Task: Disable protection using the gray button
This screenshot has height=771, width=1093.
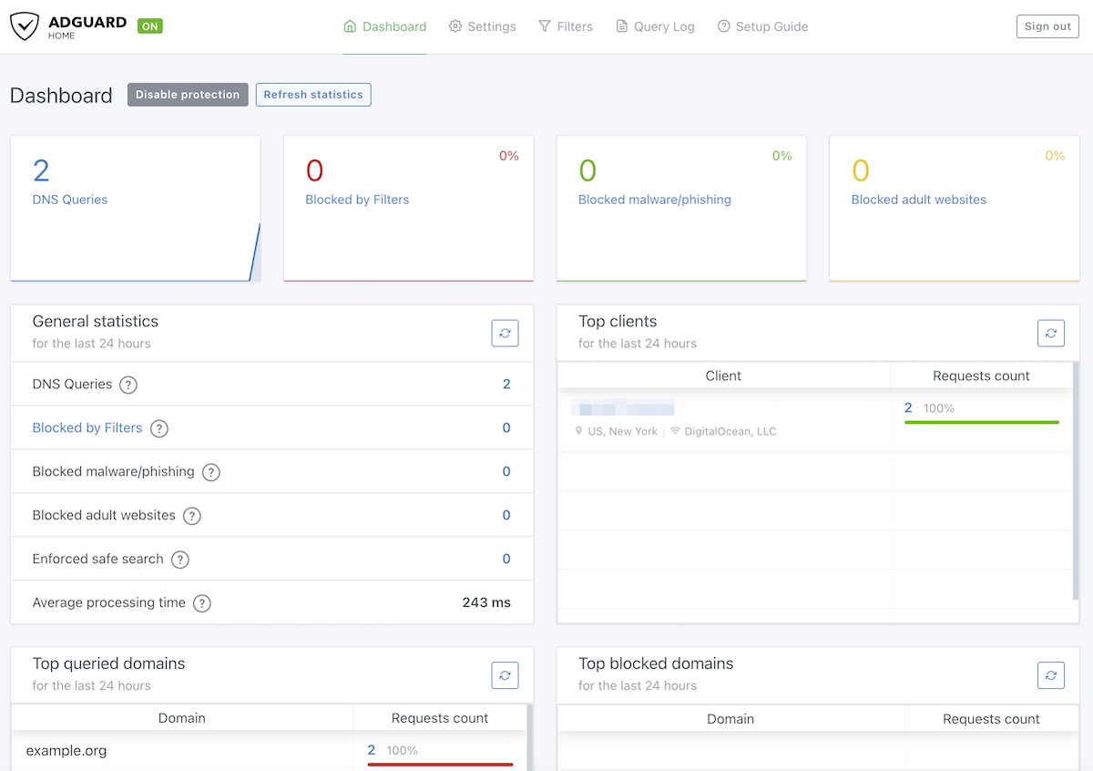Action: [x=188, y=95]
